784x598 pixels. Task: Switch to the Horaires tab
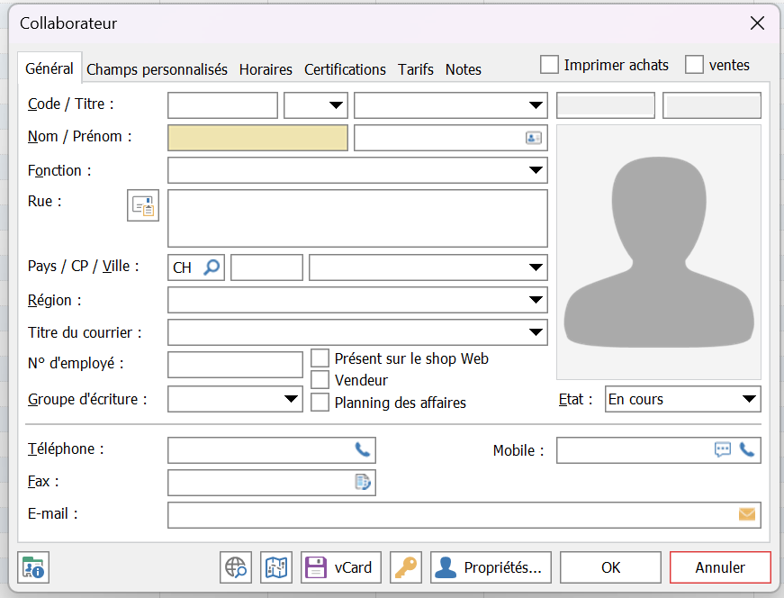click(266, 69)
